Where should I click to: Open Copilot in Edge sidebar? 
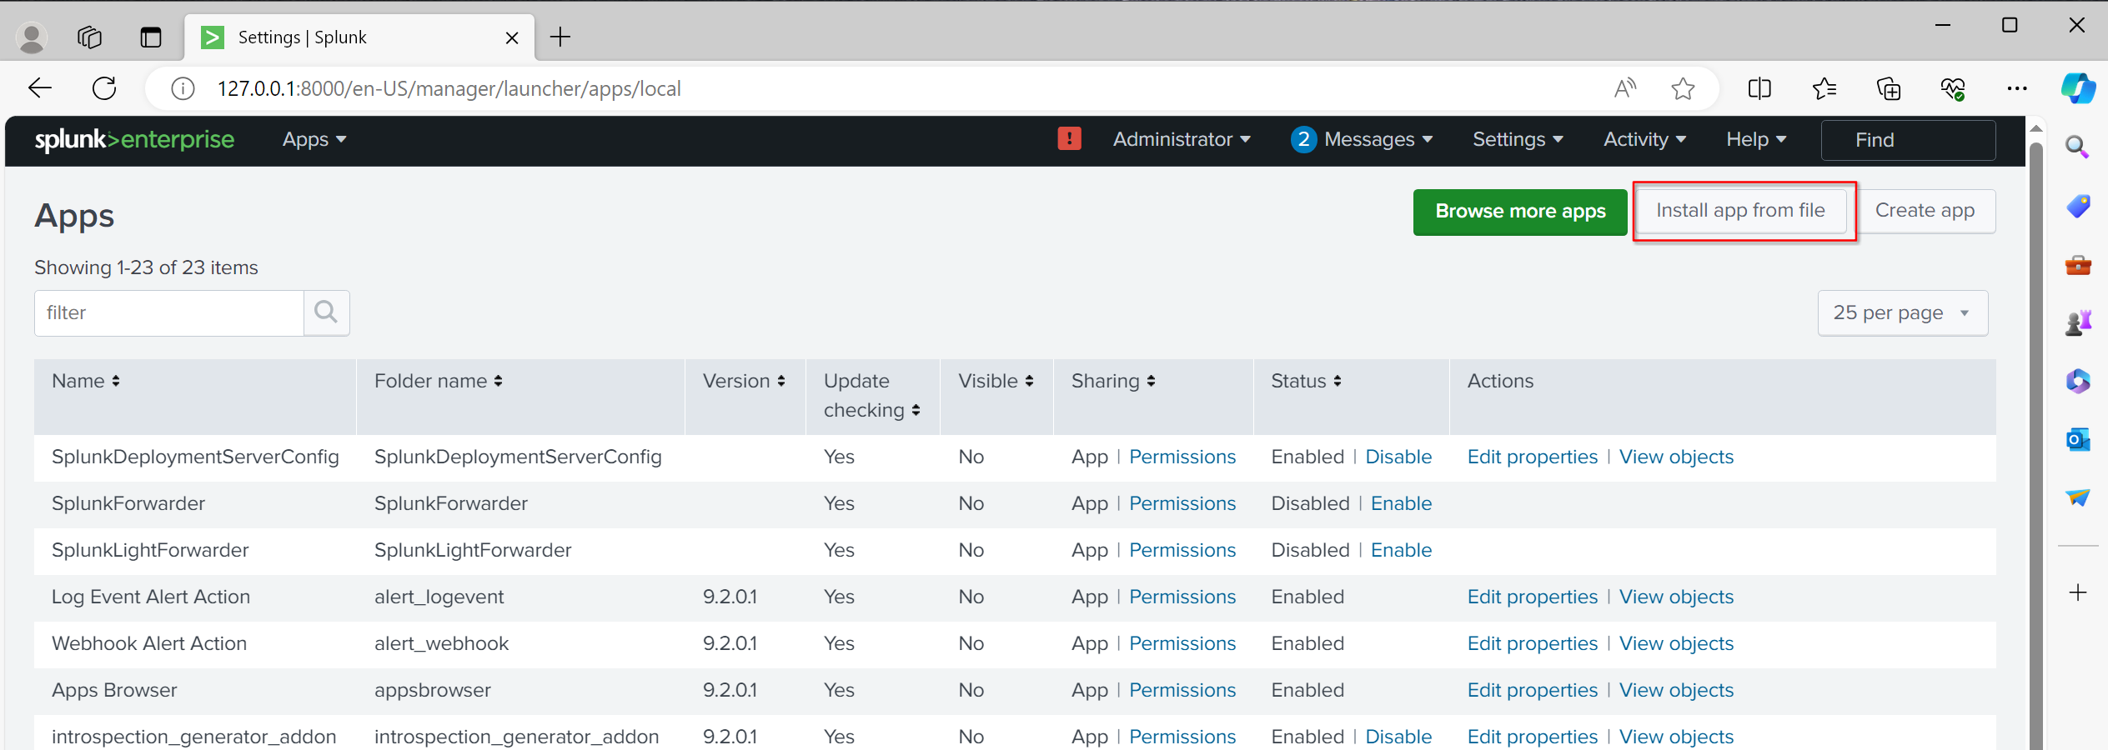(x=2078, y=88)
